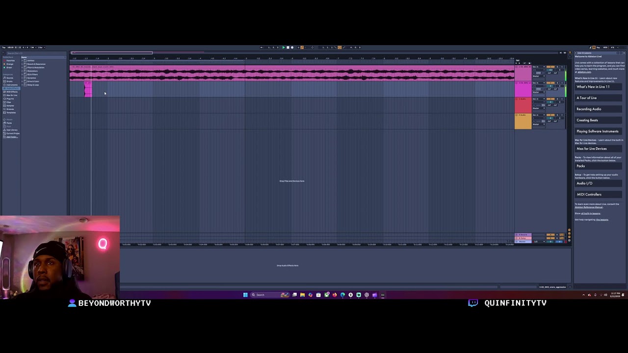Select the 4 Audio track header

tap(523, 122)
